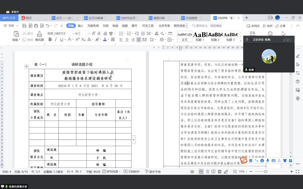Screen dimensions: 303x189
Task: Click the Format Painter (格式刷) tool
Action: click(x=39, y=36)
